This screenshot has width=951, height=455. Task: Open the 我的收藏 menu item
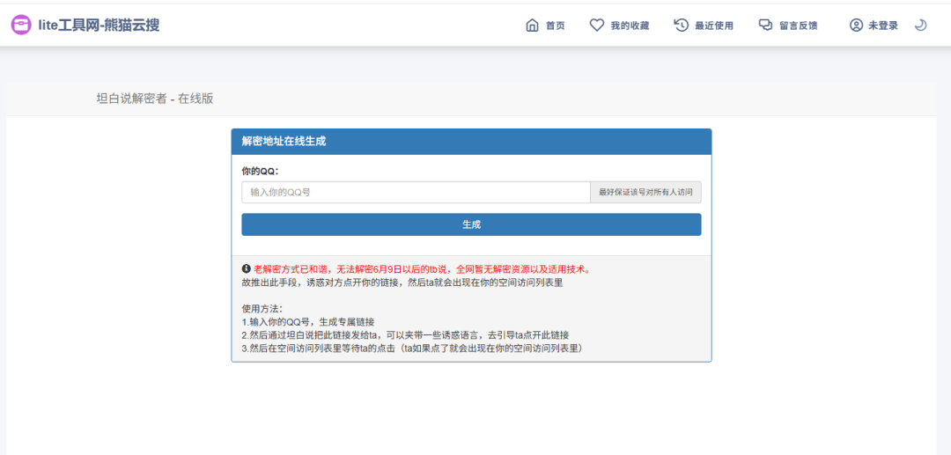coord(630,26)
